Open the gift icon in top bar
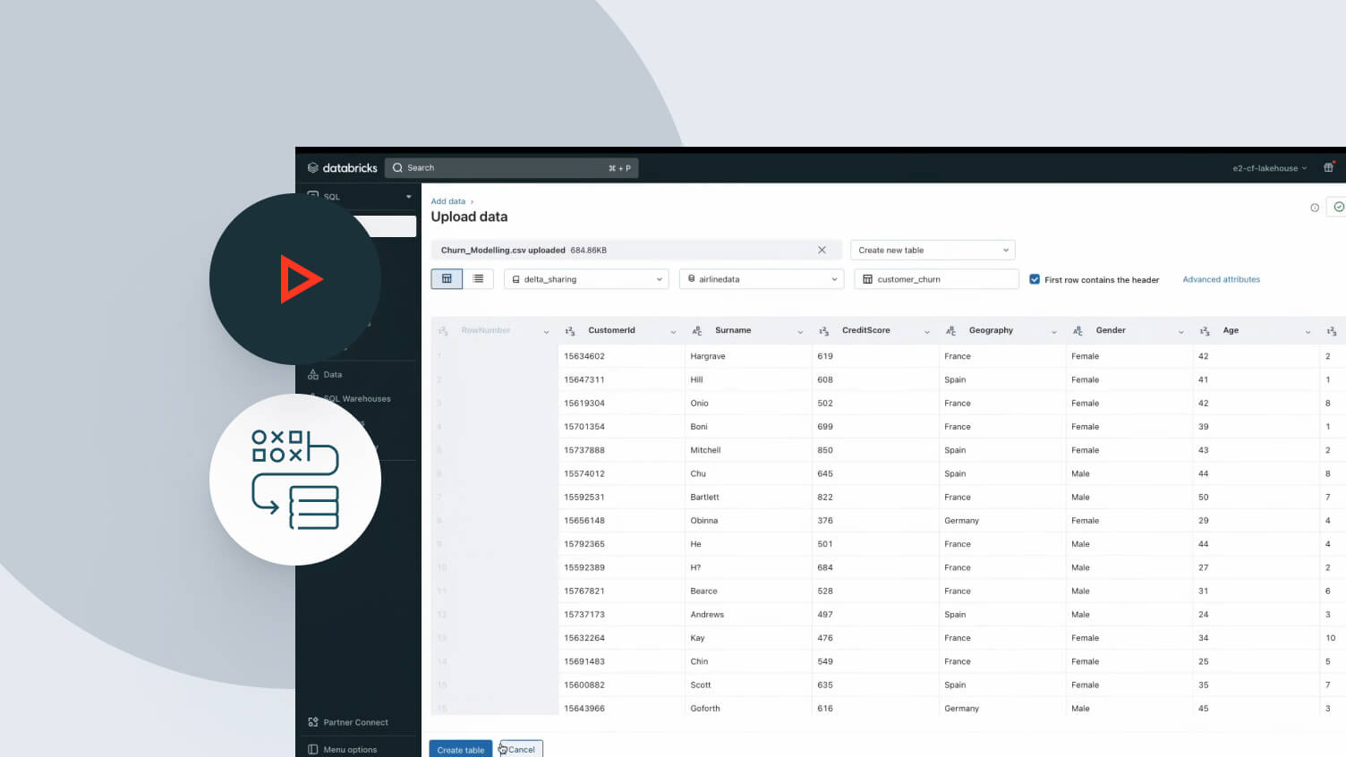The height and width of the screenshot is (757, 1346). click(x=1328, y=168)
